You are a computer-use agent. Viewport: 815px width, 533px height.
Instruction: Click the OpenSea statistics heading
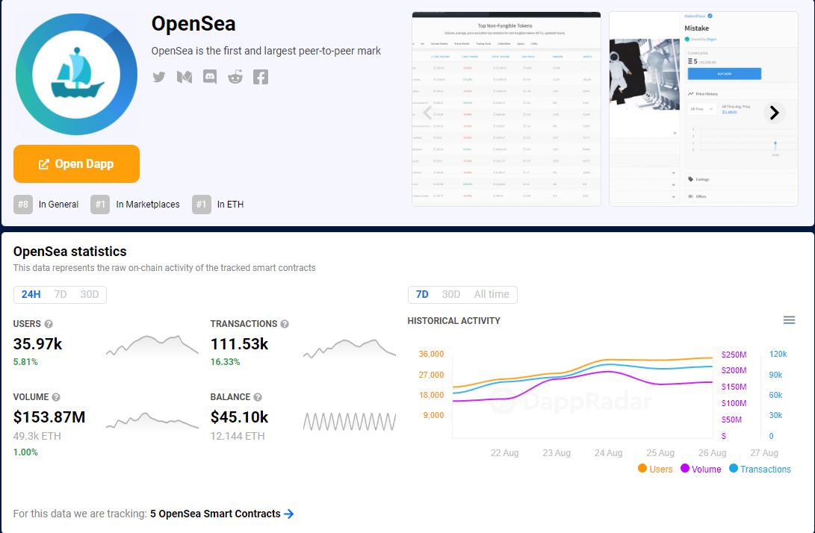pos(69,252)
